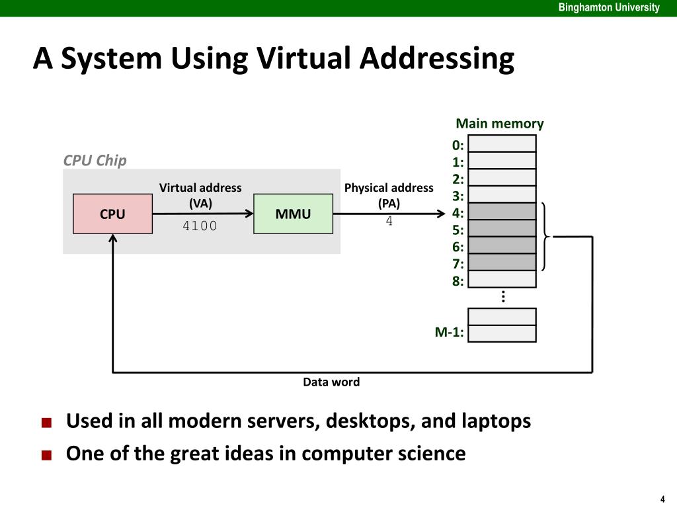Click memory address label '6:'
This screenshot has height=508, width=677.
pos(458,247)
